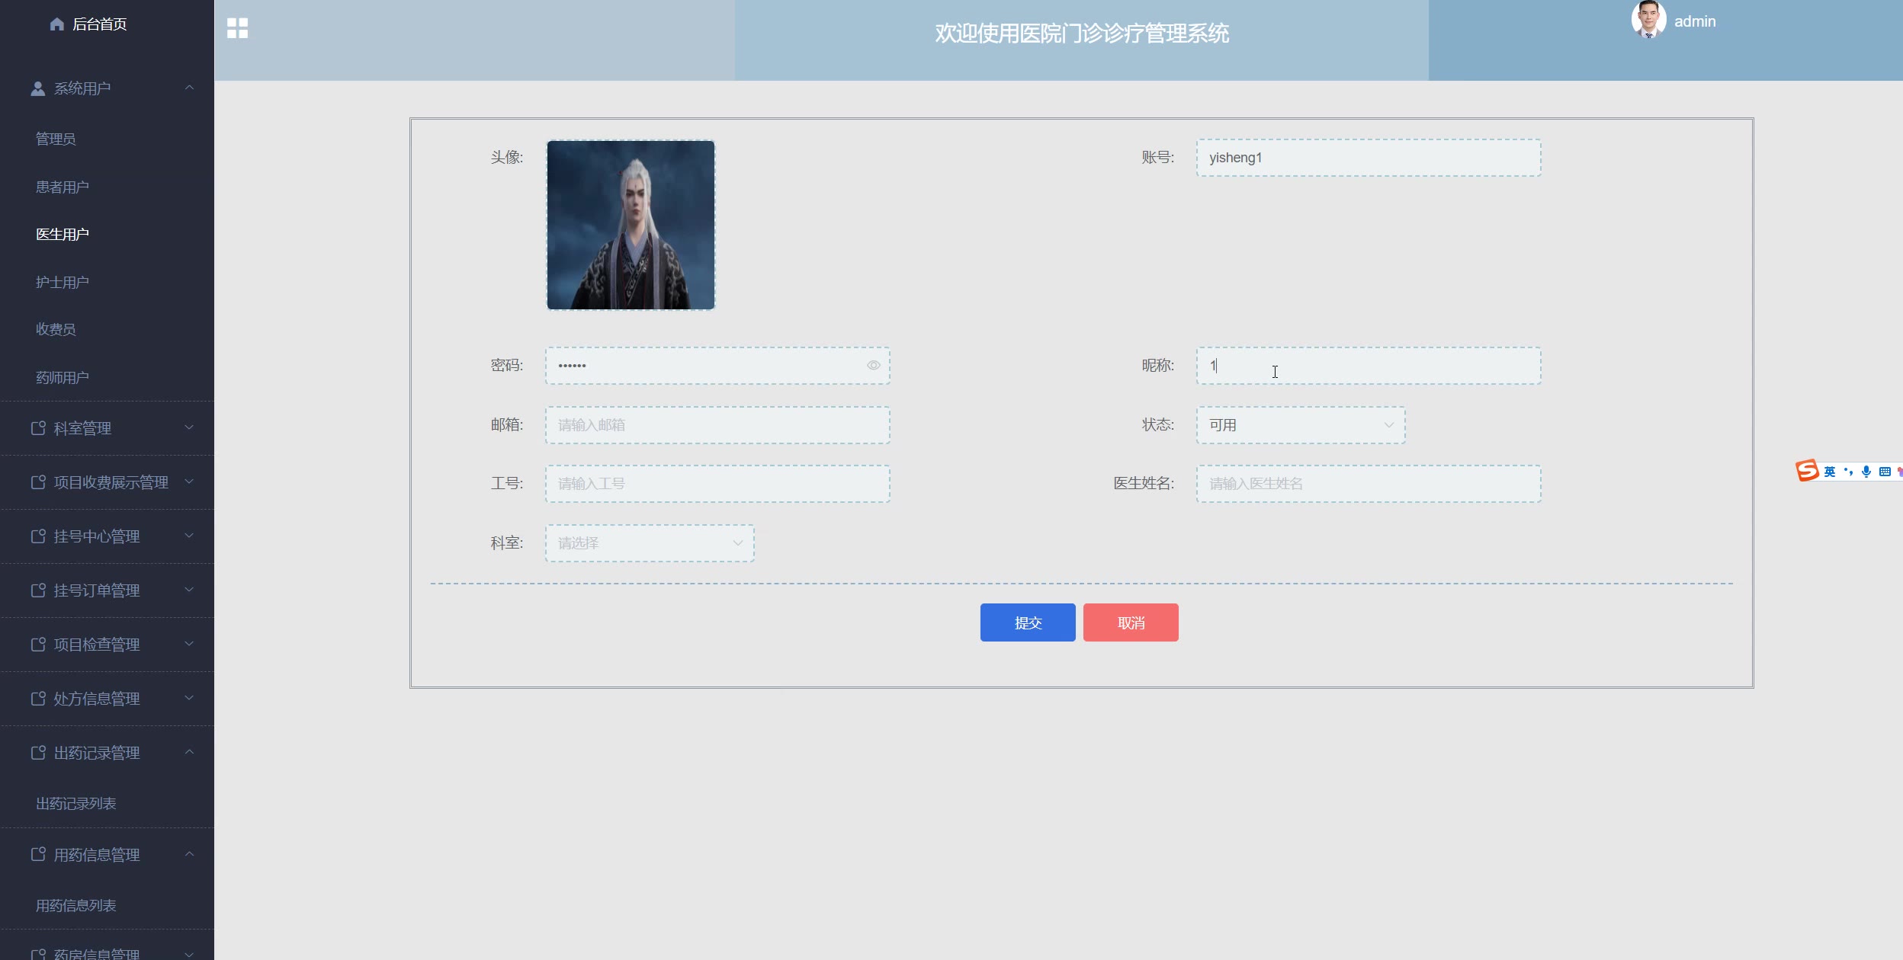Open the 用药信息列表 submenu item
The height and width of the screenshot is (960, 1903).
[x=76, y=905]
